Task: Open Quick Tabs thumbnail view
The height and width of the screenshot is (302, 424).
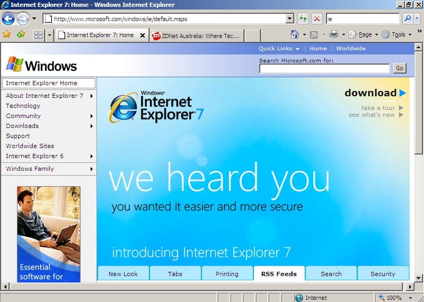Action: (x=38, y=35)
